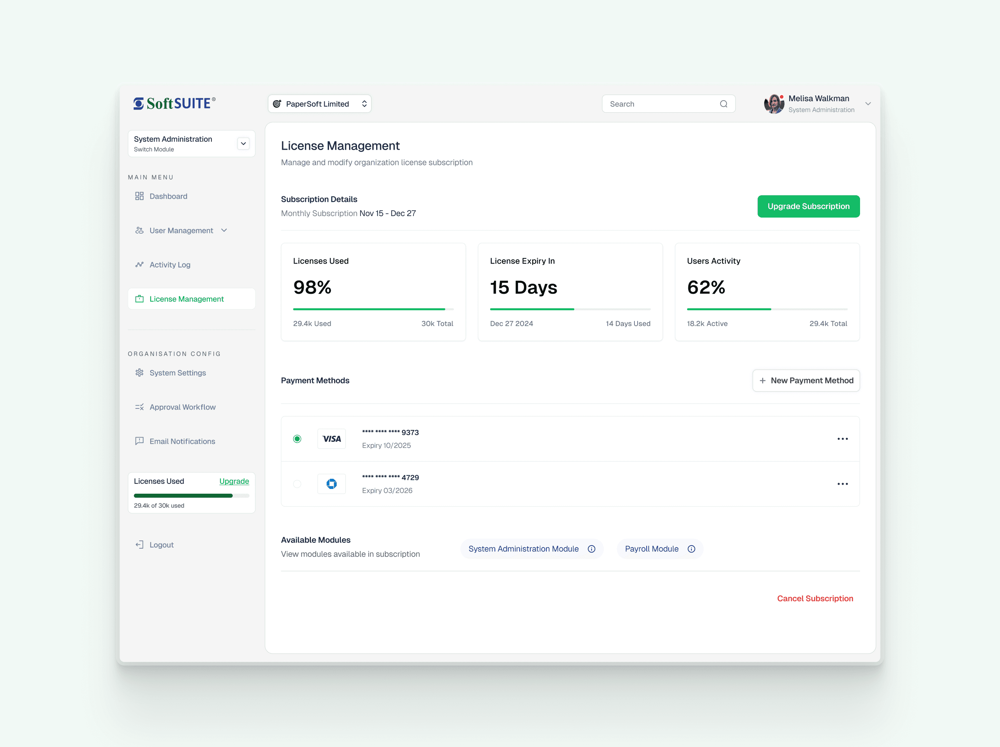The width and height of the screenshot is (1000, 747).
Task: Click the Approval Workflow icon
Action: (x=139, y=407)
